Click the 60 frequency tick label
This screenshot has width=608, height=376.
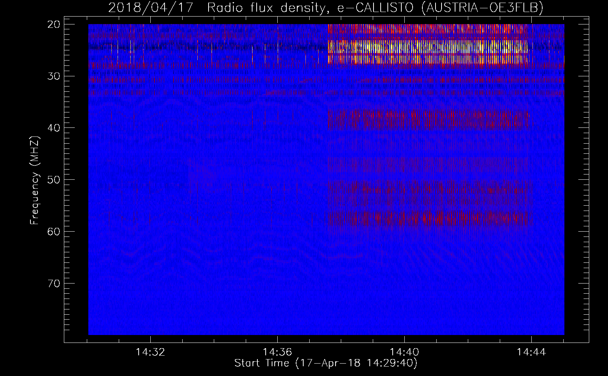54,231
